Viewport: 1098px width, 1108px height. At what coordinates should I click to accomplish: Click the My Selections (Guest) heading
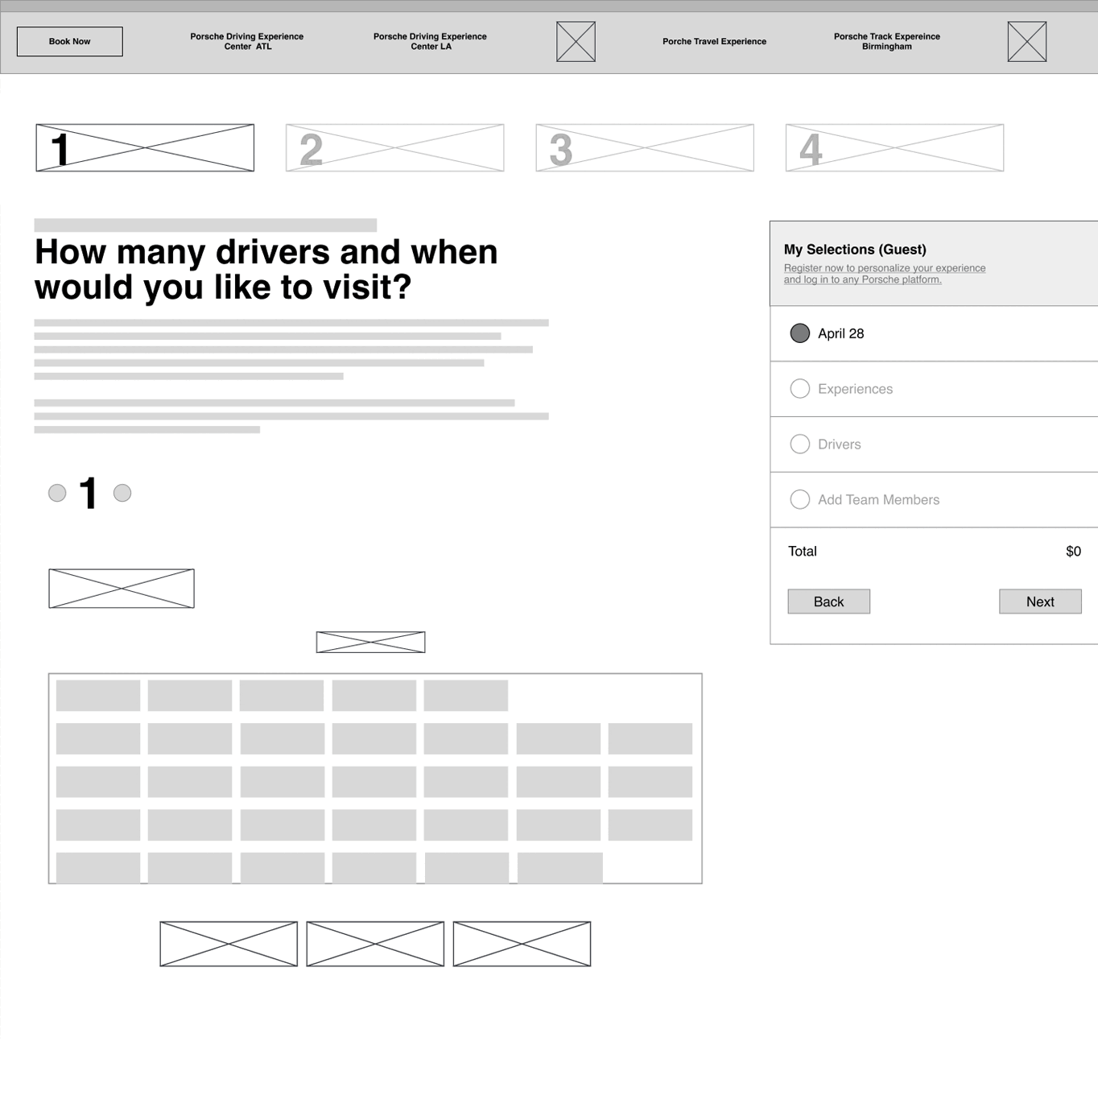coord(855,250)
